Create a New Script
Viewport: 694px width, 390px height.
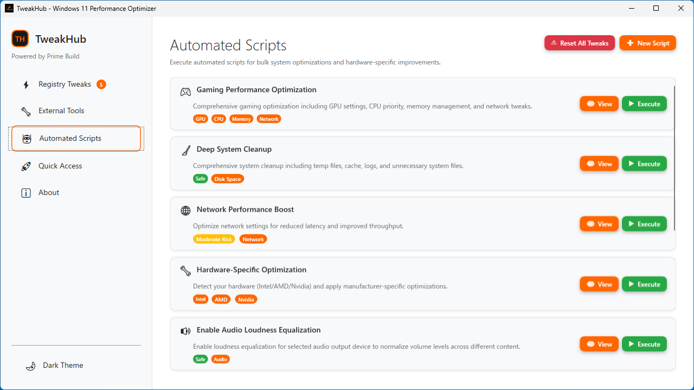[x=647, y=43]
